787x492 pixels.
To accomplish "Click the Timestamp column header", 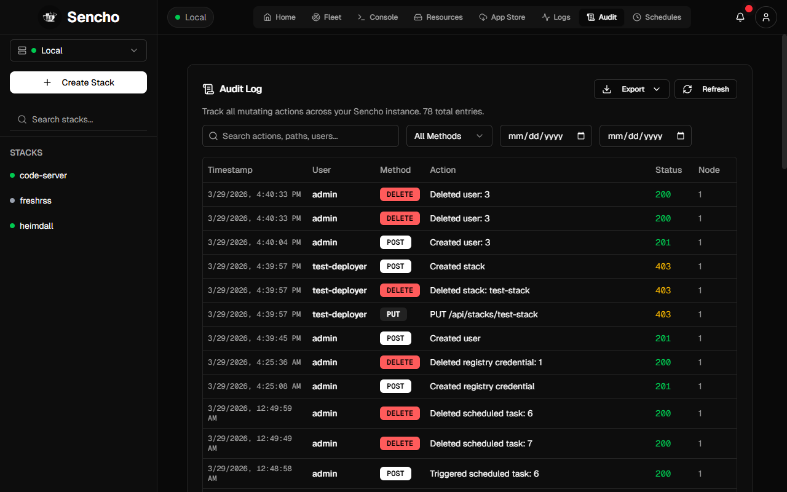I will click(230, 170).
